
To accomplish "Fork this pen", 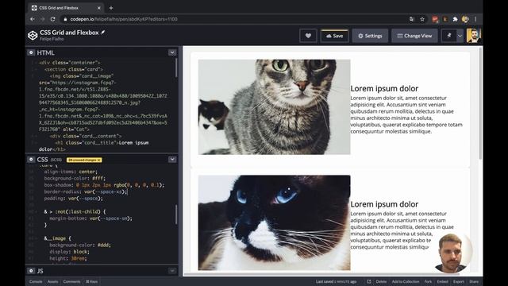I will tap(428, 281).
